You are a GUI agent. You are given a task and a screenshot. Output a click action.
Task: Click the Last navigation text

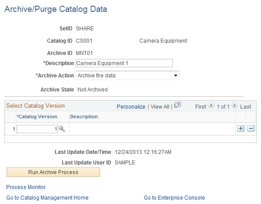tap(246, 107)
